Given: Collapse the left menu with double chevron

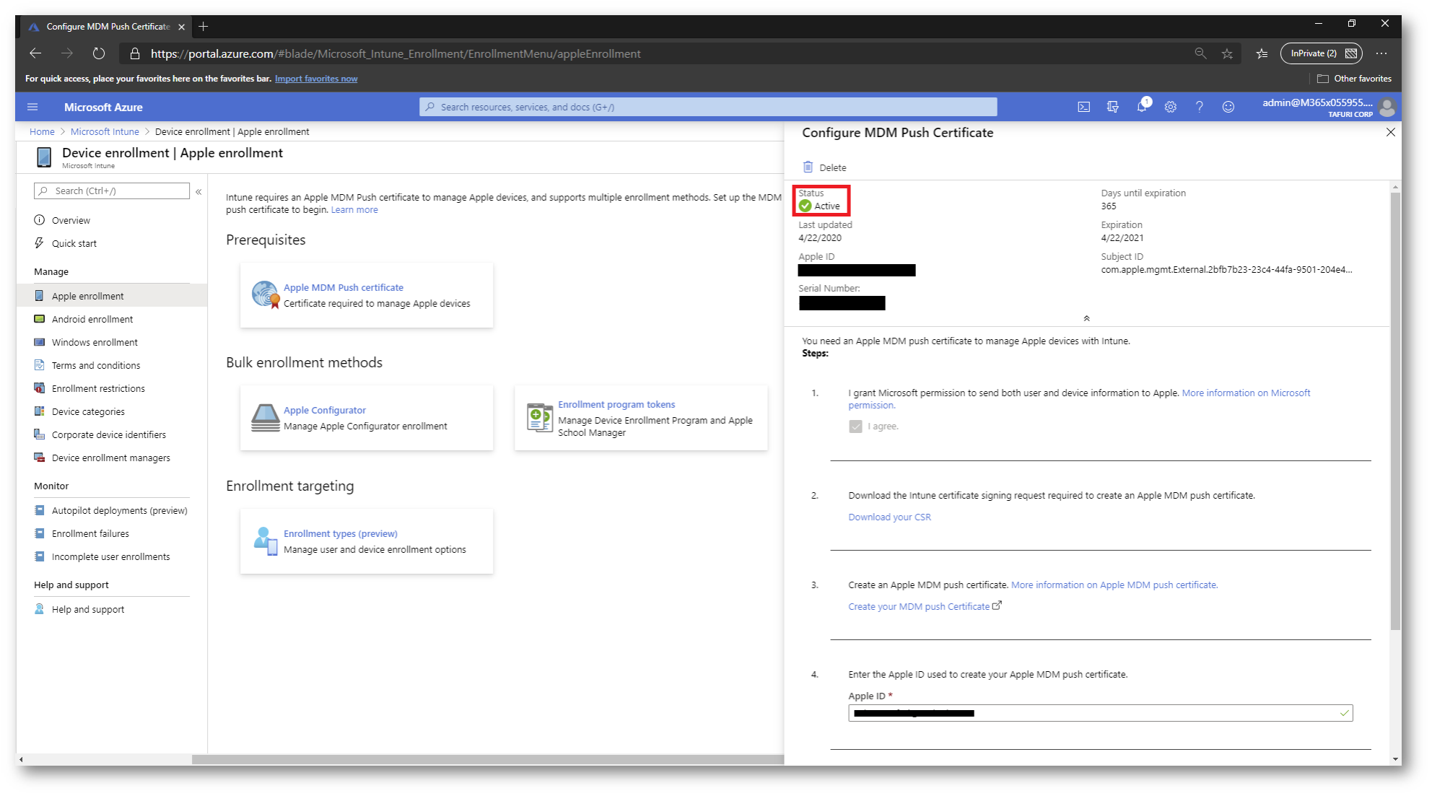Looking at the screenshot, I should tap(198, 191).
